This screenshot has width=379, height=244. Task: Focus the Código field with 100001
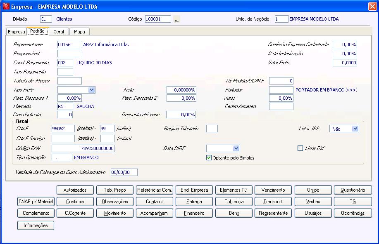click(x=158, y=19)
